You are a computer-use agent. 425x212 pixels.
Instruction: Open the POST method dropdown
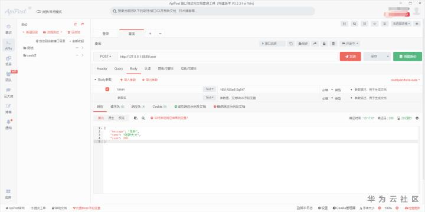point(106,57)
